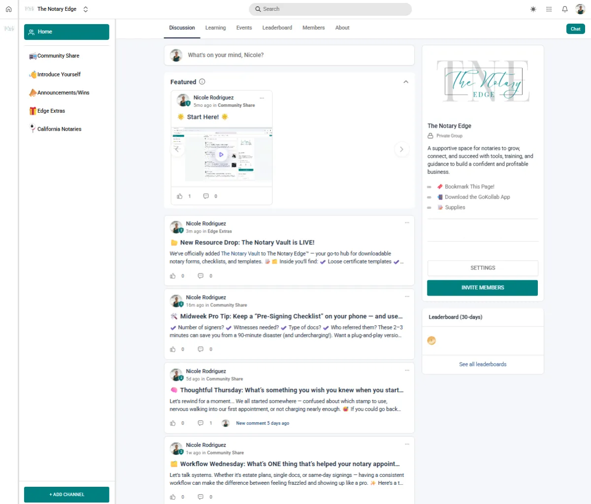Click the home icon in top-left corner

[x=8, y=9]
